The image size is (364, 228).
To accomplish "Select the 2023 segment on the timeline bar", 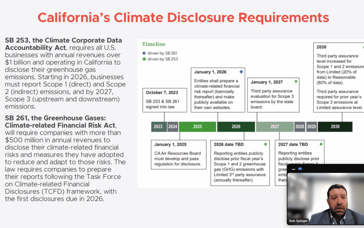I will [159, 127].
